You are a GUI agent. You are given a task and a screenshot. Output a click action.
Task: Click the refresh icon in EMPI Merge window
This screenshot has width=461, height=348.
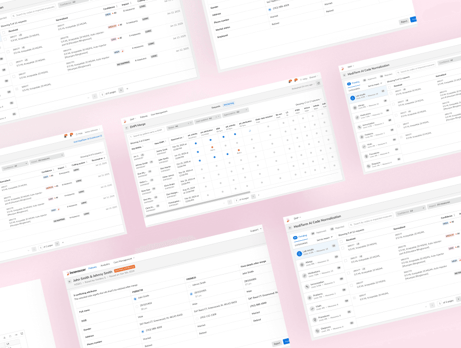(318, 84)
